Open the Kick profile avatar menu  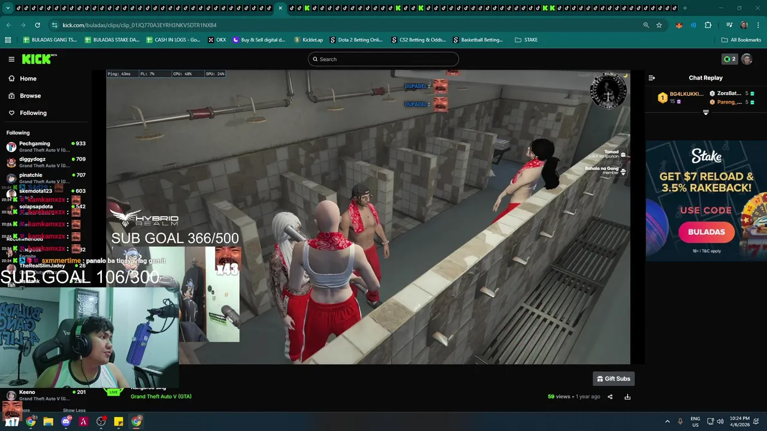(x=747, y=59)
